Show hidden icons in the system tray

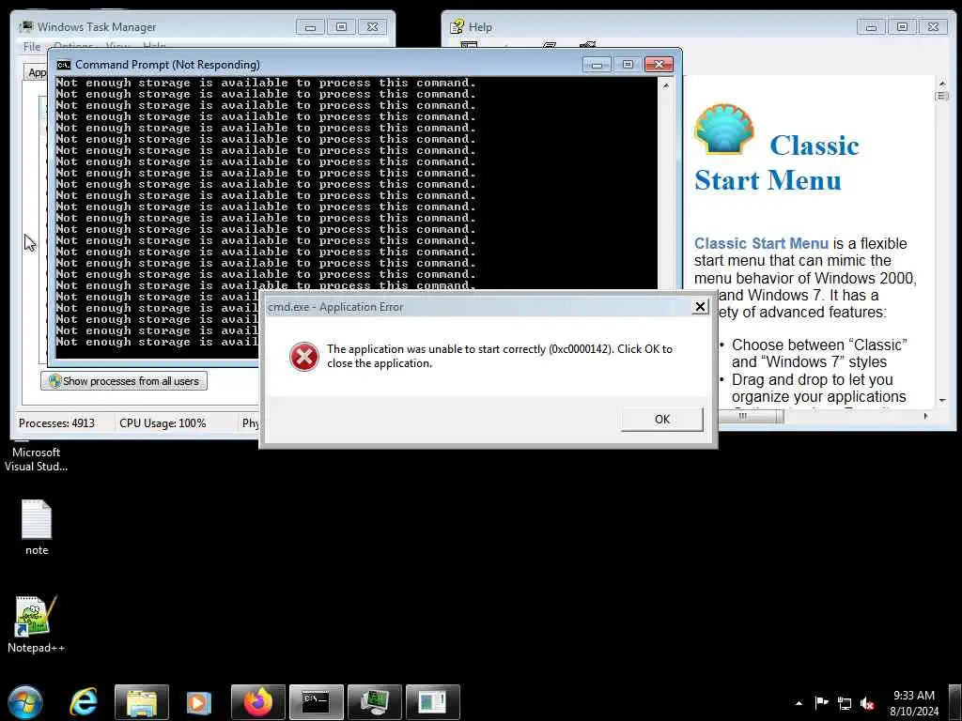click(x=799, y=703)
